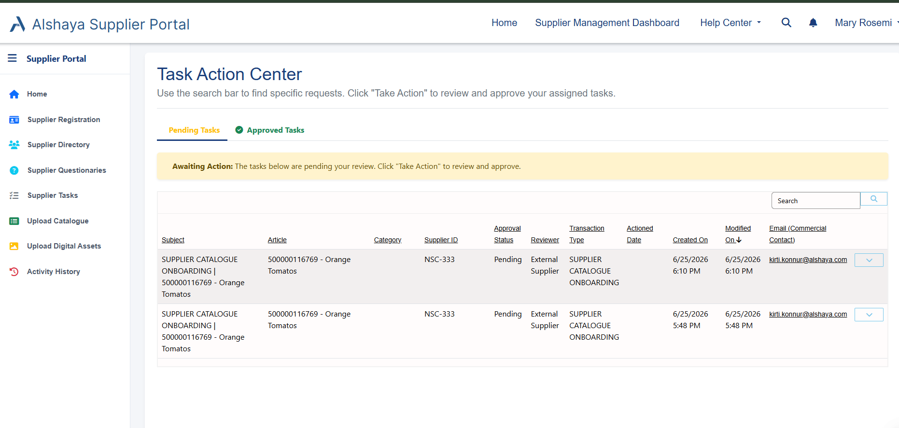Sort table by Reviewer column

tap(545, 240)
